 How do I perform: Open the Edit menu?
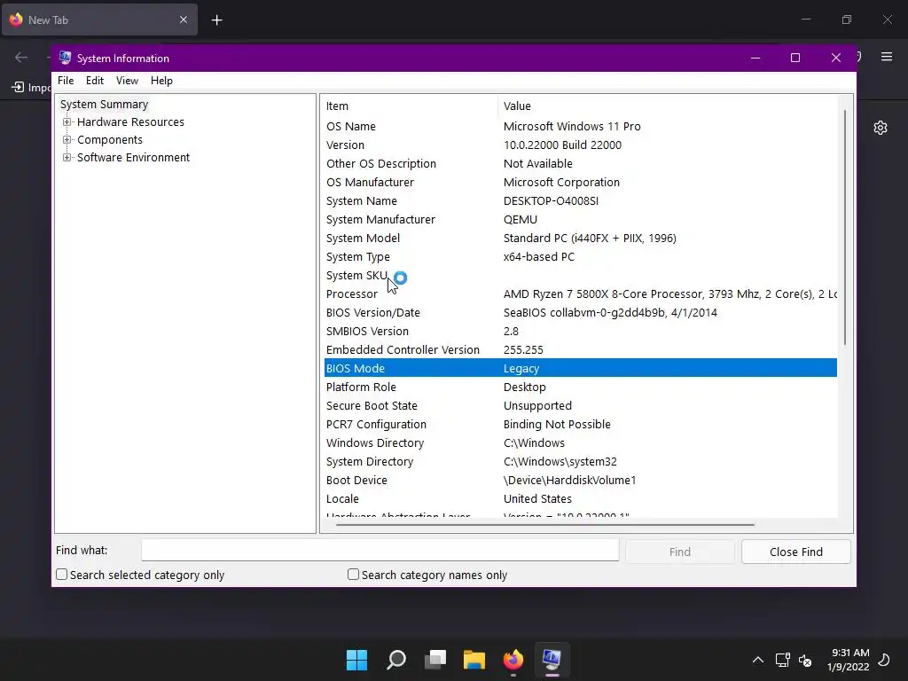(x=94, y=81)
